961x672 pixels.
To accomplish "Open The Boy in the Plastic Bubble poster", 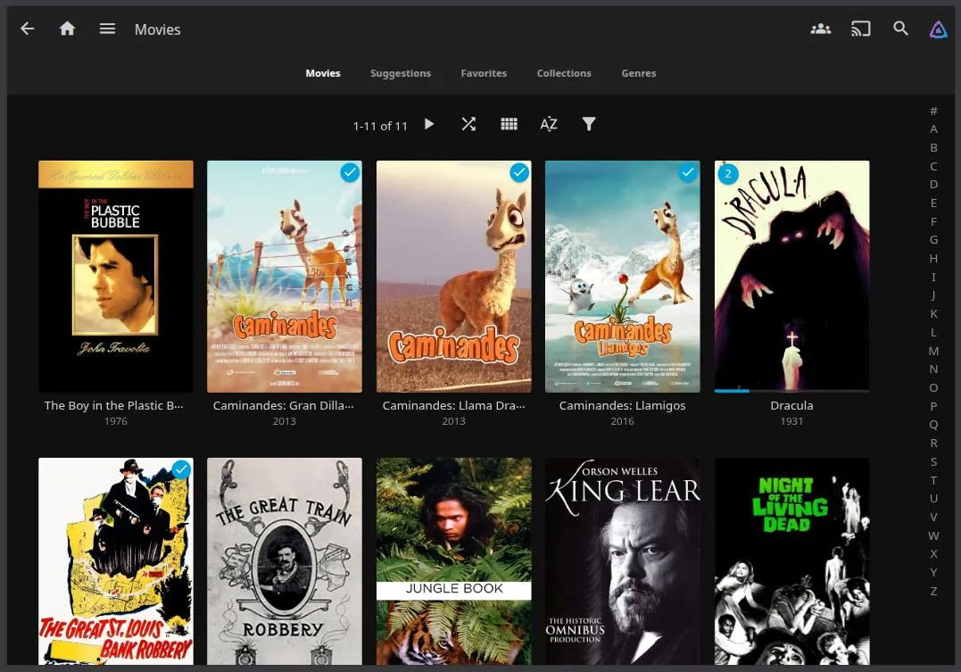I will point(116,277).
